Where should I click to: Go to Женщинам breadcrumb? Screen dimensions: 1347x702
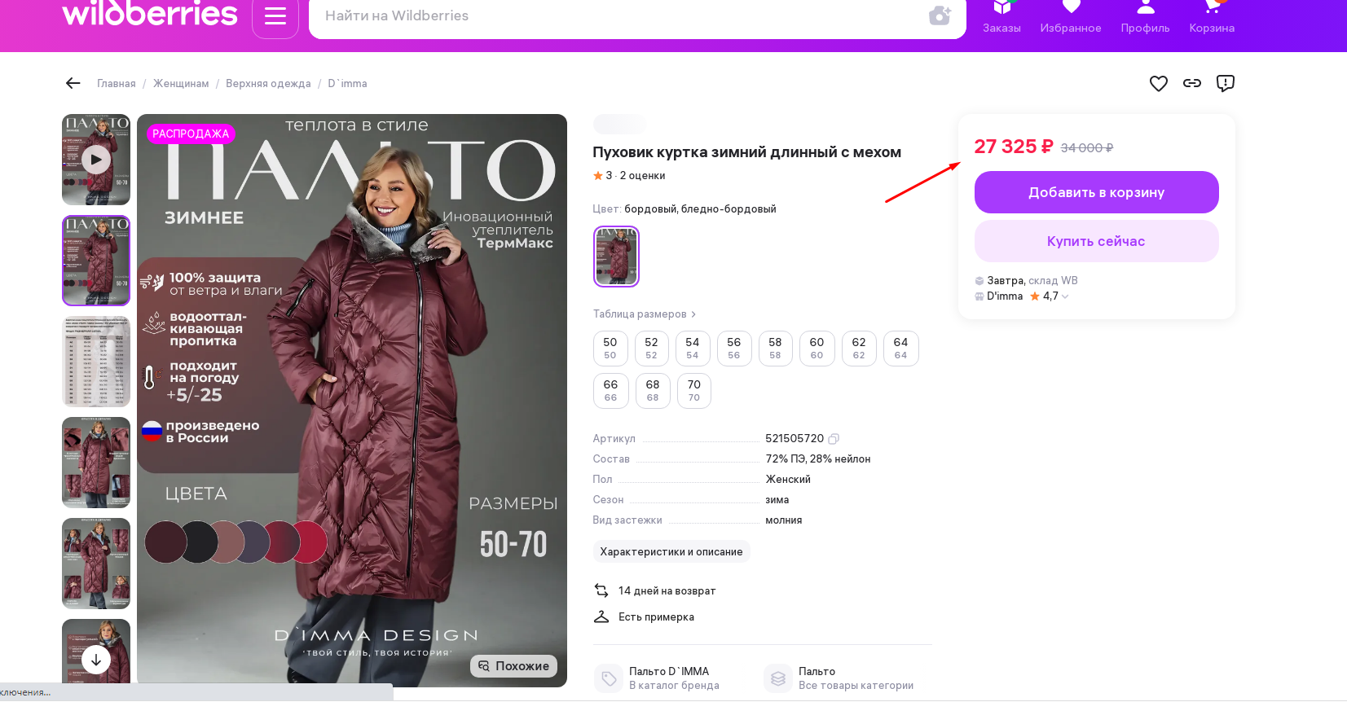pos(181,84)
